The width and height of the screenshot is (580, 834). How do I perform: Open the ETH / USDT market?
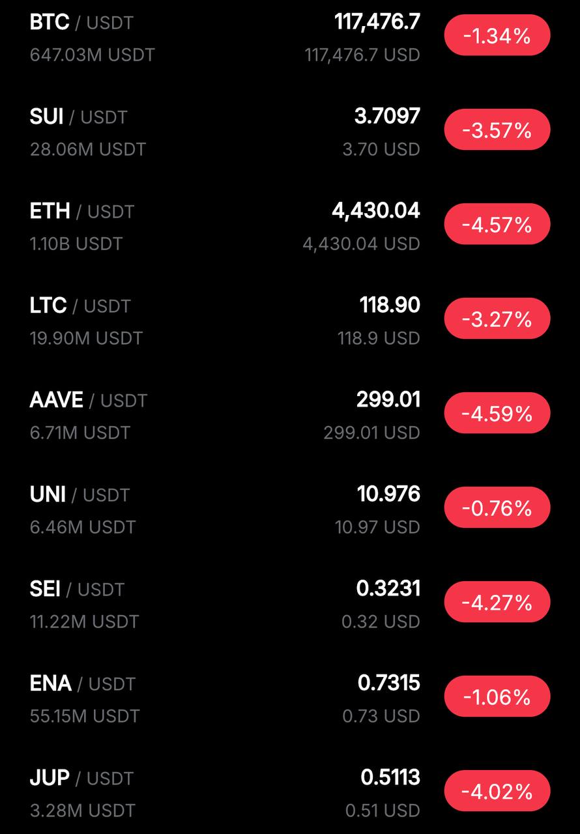click(x=290, y=227)
